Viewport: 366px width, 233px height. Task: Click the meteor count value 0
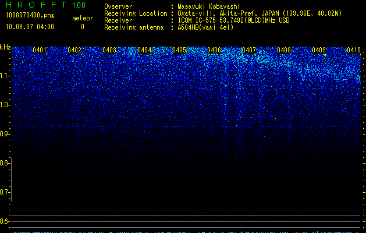tap(83, 27)
